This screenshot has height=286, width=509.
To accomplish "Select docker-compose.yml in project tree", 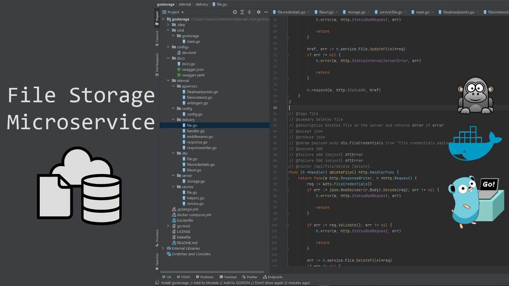I will (194, 215).
